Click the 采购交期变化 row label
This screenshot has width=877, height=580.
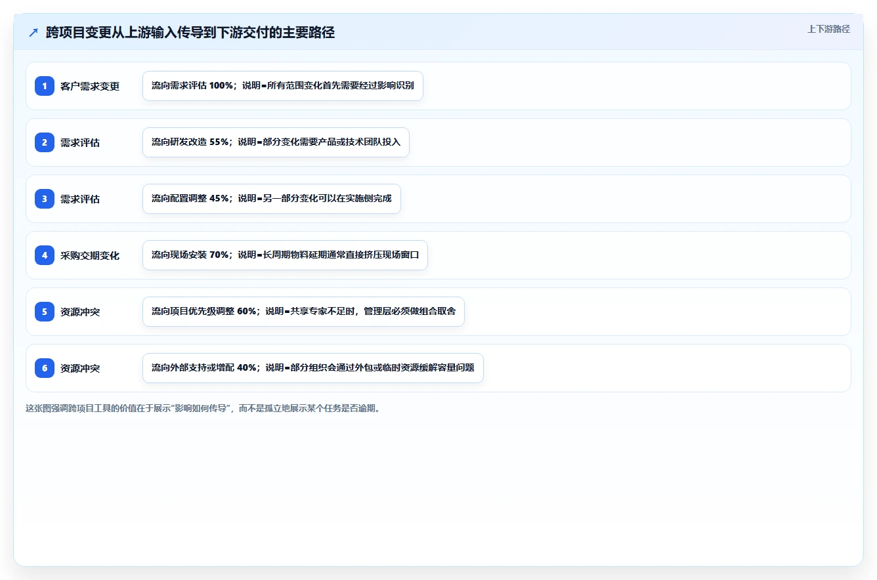pos(90,255)
